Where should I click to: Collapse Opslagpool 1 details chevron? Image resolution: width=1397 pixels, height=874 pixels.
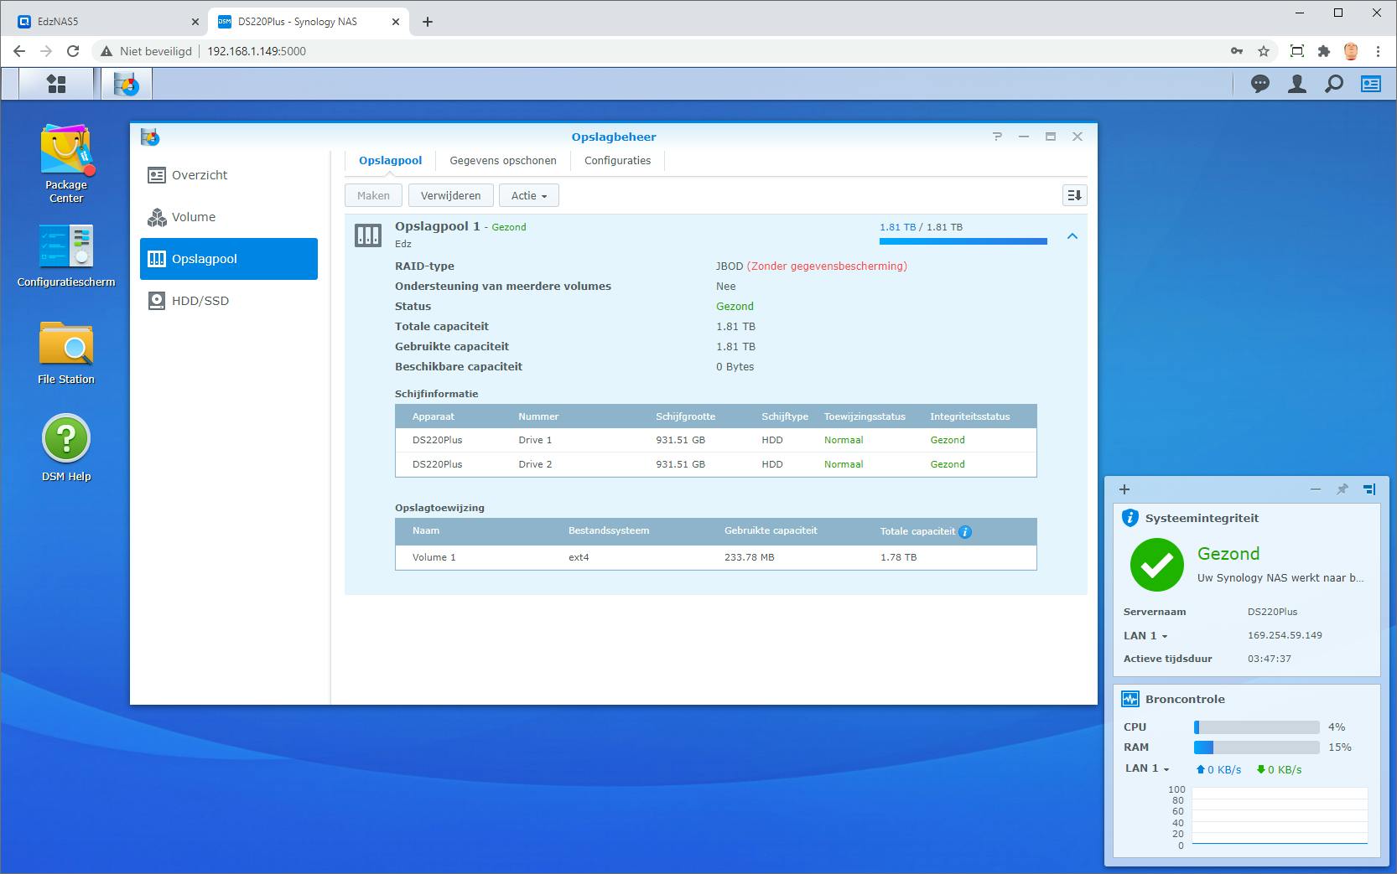click(x=1072, y=236)
